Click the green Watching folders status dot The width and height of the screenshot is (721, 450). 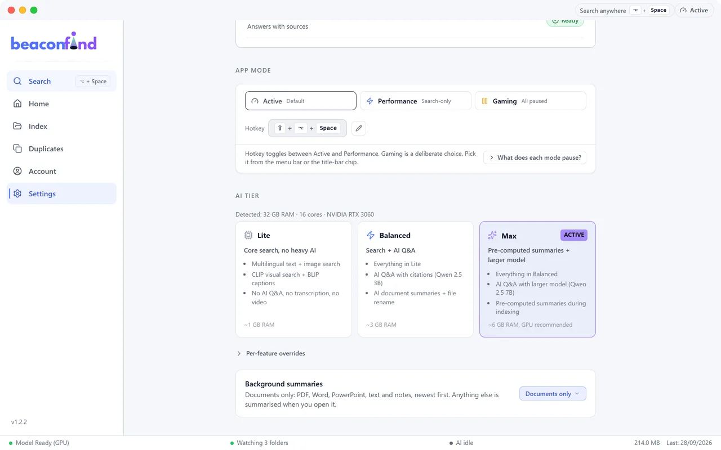(x=232, y=443)
